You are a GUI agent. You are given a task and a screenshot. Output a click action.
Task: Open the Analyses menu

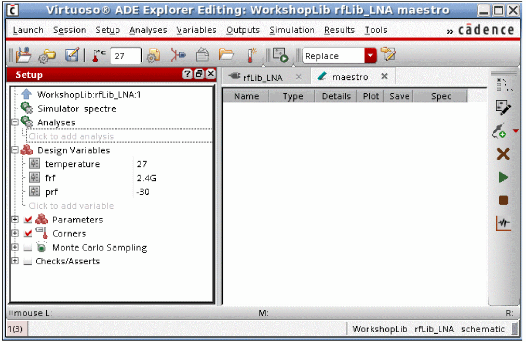click(149, 30)
